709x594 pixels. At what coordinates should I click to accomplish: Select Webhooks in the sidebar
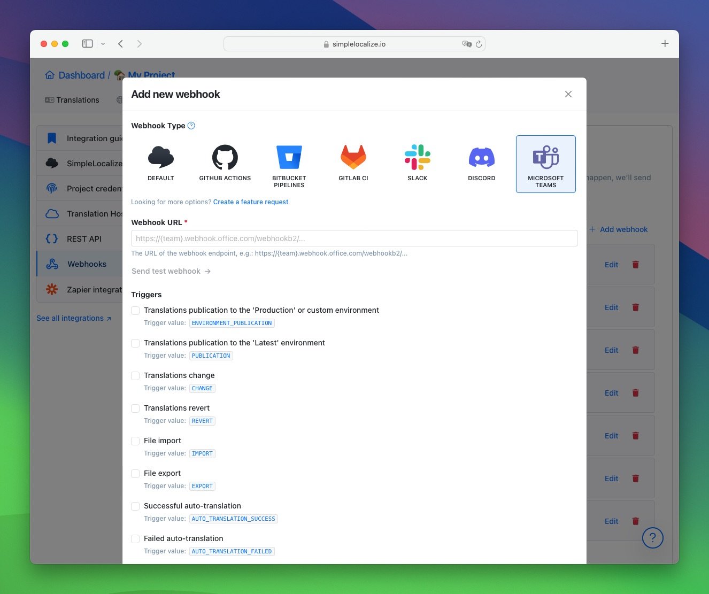click(80, 264)
